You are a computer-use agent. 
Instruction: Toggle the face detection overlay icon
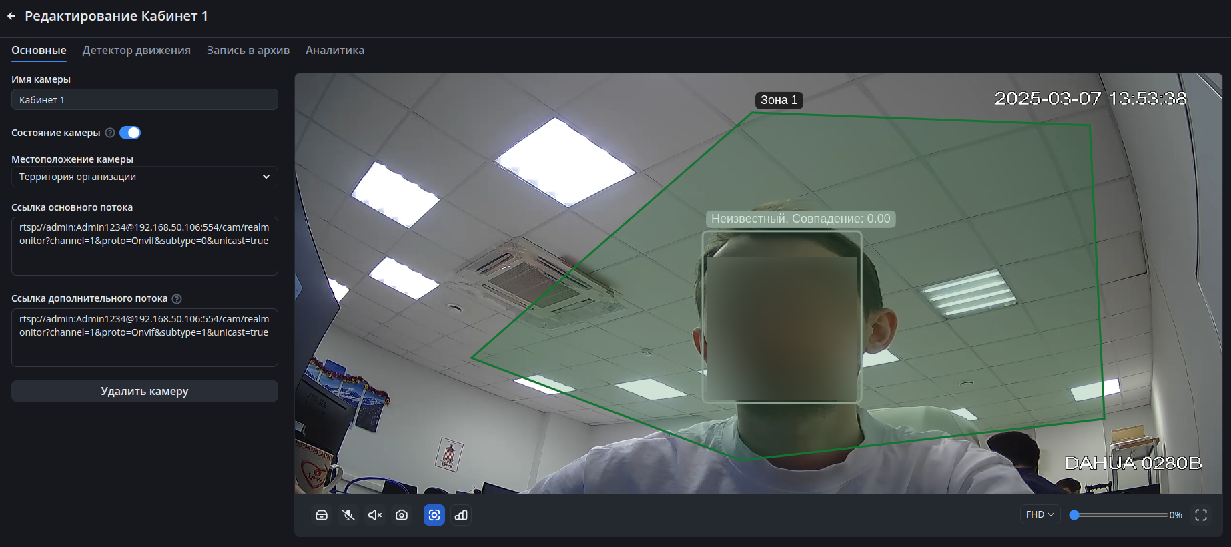pyautogui.click(x=434, y=515)
